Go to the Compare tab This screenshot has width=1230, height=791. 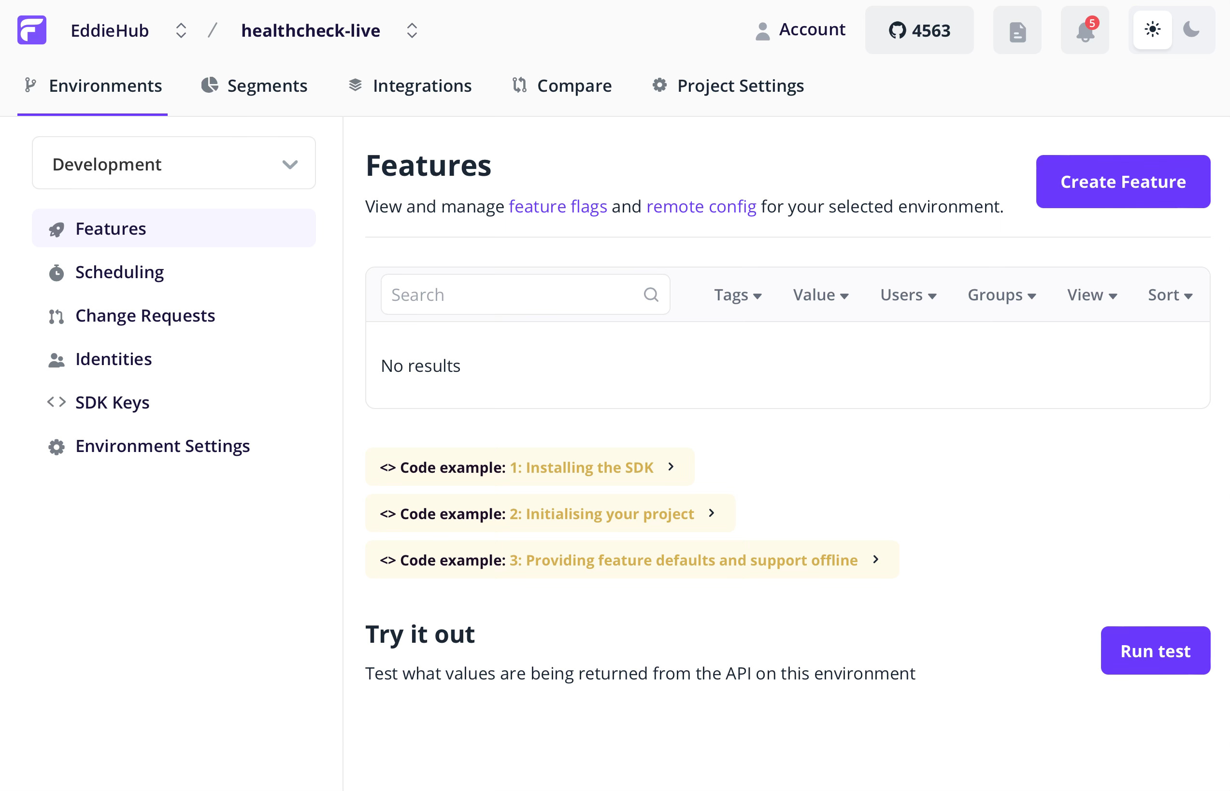point(562,86)
